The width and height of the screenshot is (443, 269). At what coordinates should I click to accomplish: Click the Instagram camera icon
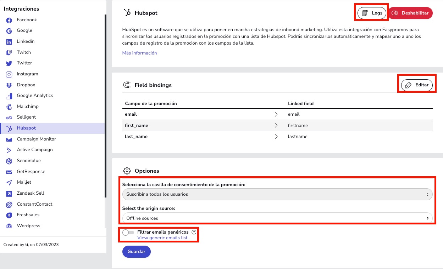tap(9, 74)
